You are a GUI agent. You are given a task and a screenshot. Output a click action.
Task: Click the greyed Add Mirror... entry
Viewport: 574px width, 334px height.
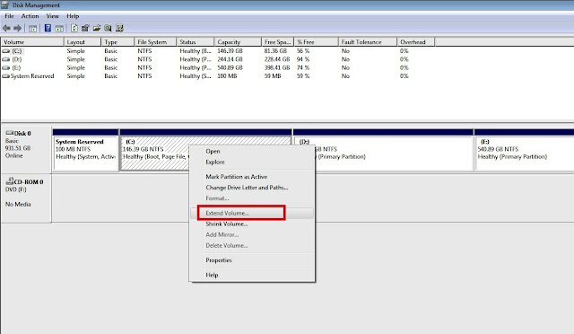tap(252, 234)
